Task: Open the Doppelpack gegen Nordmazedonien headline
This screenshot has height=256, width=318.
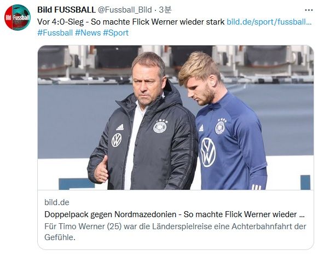Action: point(175,214)
